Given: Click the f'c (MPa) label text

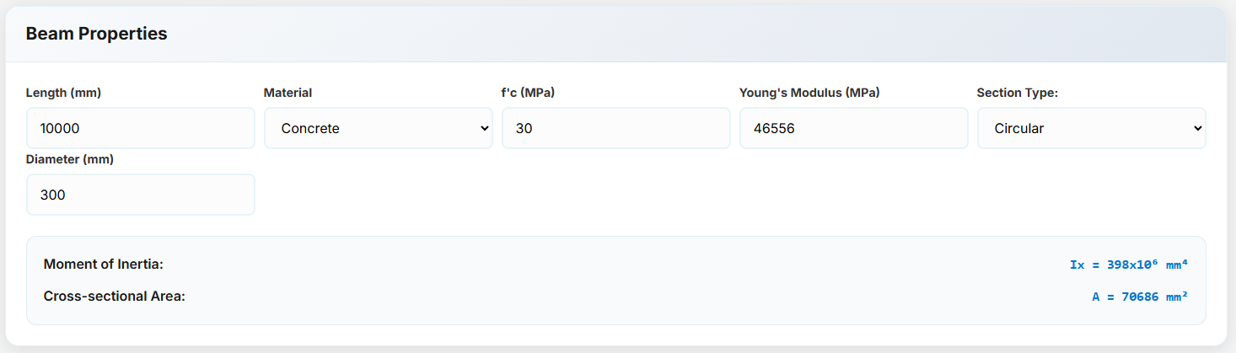Looking at the screenshot, I should (528, 93).
